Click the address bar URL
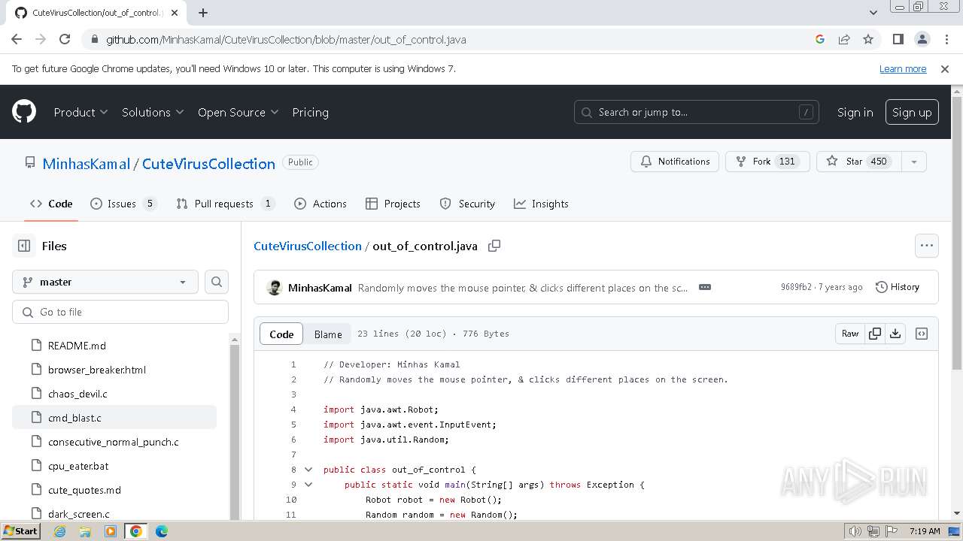Viewport: 963px width, 541px height. [x=286, y=39]
